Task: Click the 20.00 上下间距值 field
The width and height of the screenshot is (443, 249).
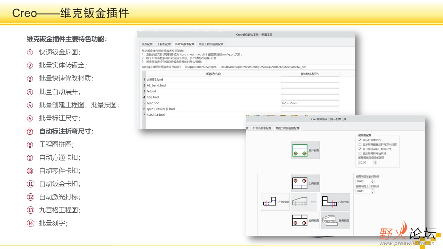Action: tap(363, 191)
